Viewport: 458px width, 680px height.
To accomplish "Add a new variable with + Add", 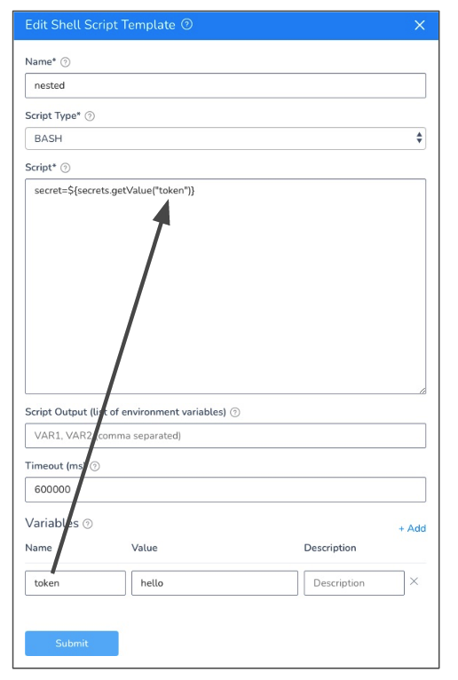I will coord(412,529).
